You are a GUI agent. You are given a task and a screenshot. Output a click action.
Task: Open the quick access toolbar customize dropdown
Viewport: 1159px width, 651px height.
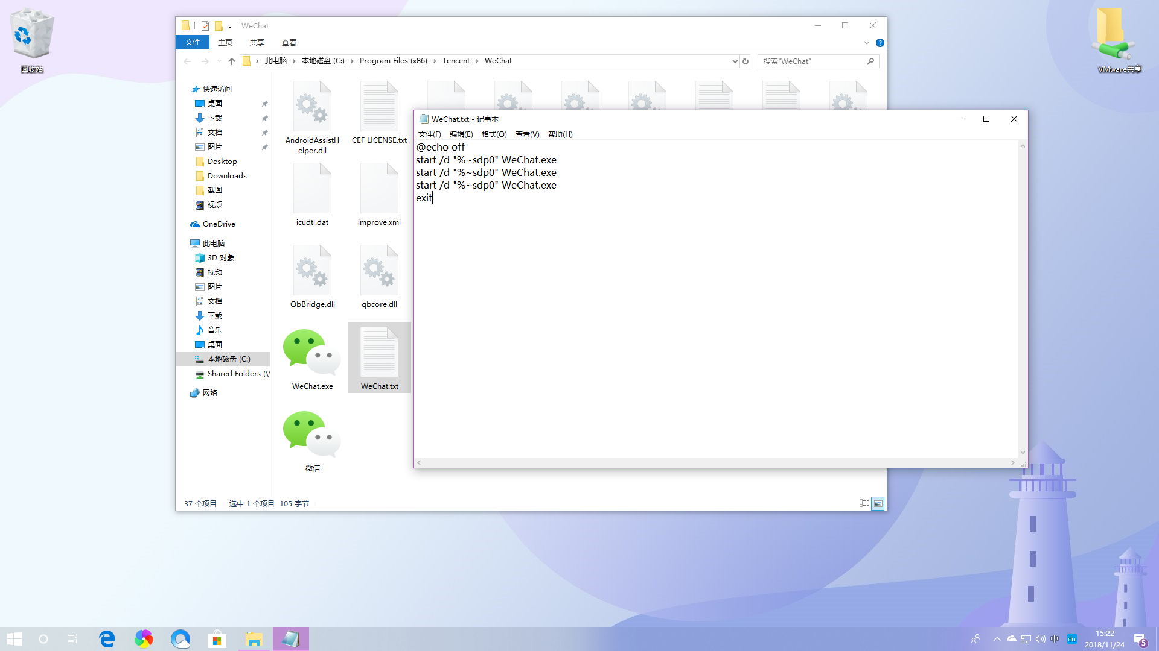point(230,26)
